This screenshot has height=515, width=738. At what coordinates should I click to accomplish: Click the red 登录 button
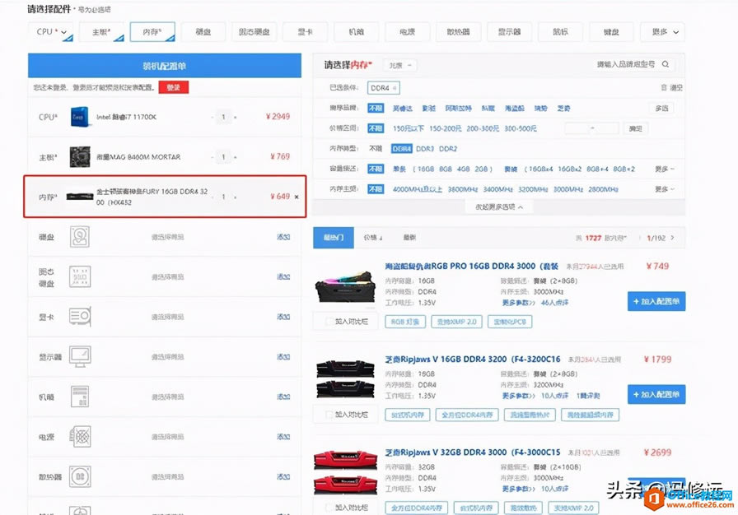pos(174,87)
